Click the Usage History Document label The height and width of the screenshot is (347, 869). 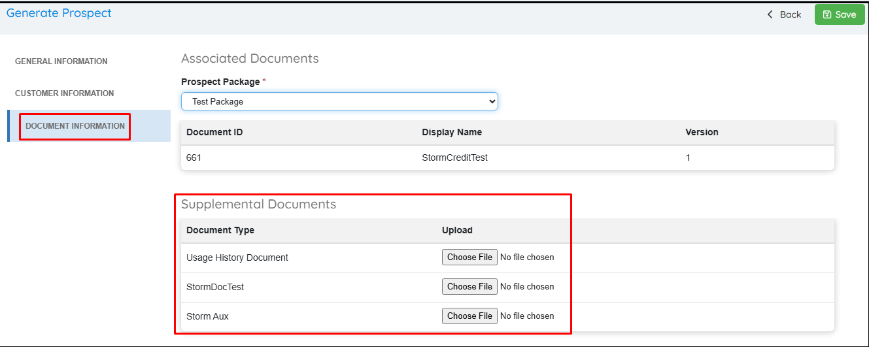(x=237, y=257)
